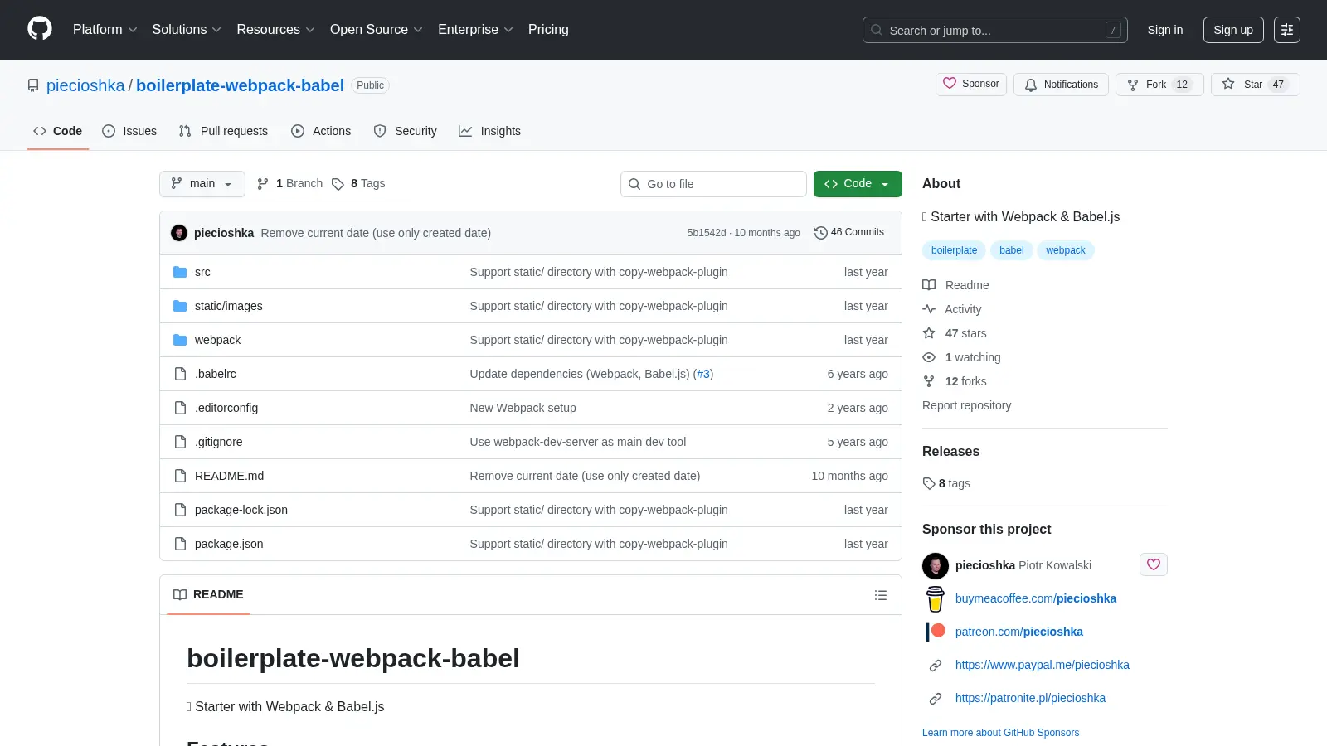The height and width of the screenshot is (746, 1327).
Task: Expand the Solutions menu
Action: [187, 30]
